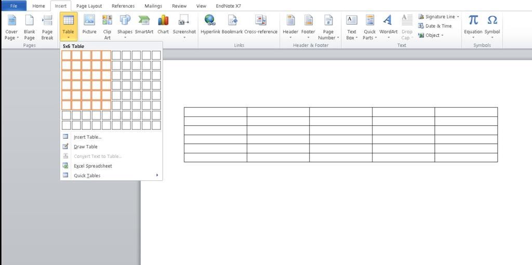Click the Table button in ribbon
532x265 pixels.
(68, 27)
